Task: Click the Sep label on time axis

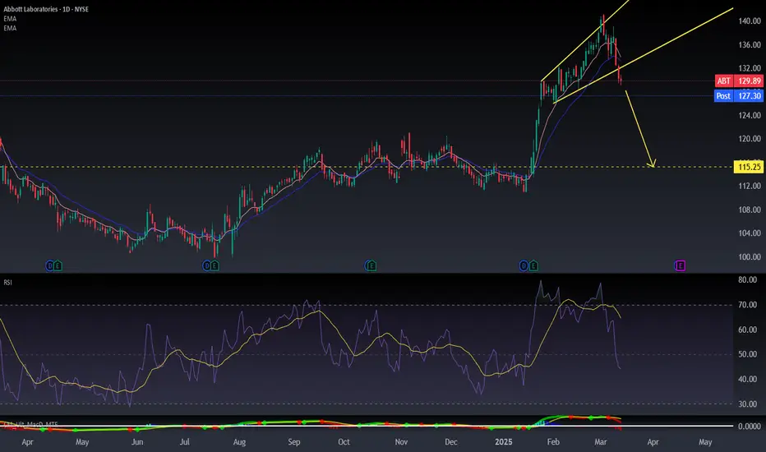Action: click(293, 442)
